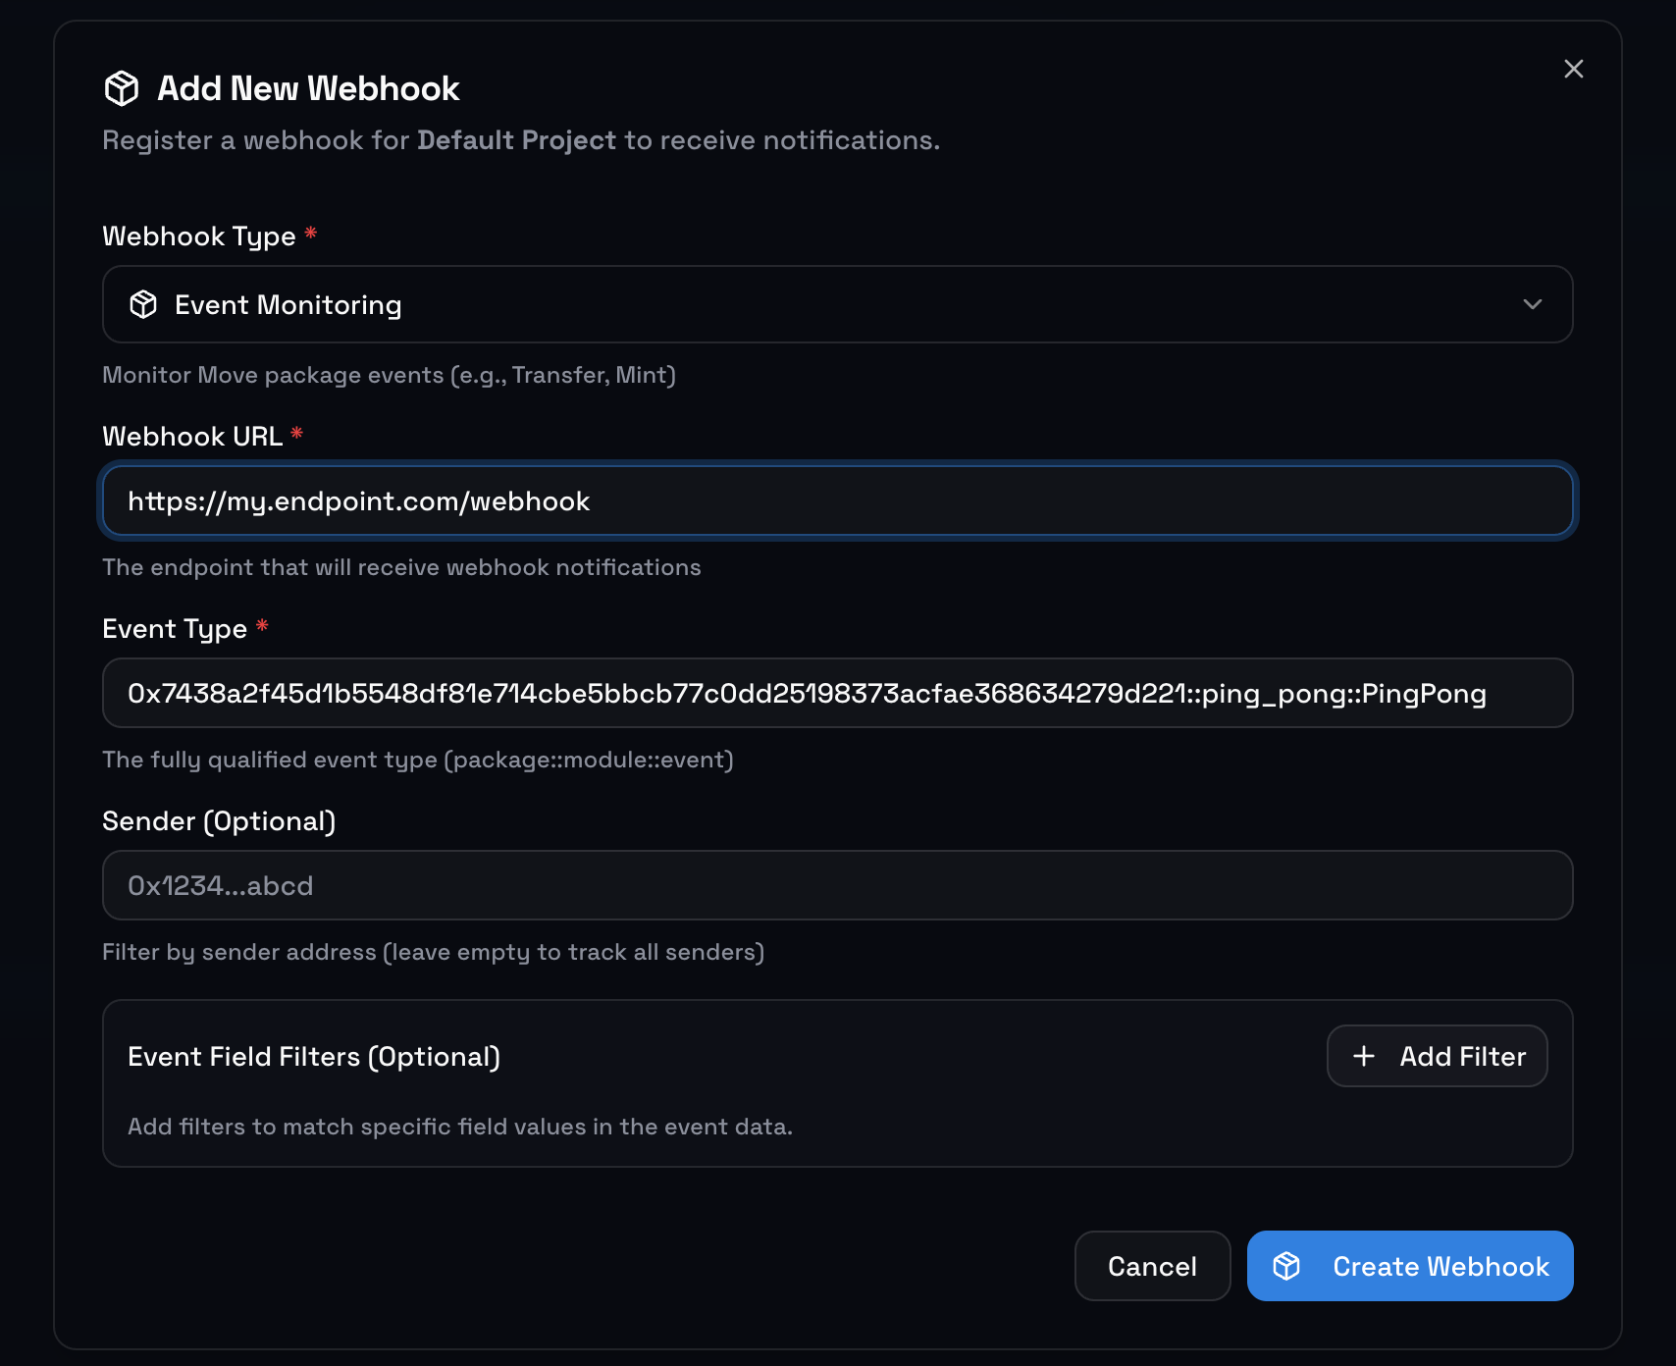
Task: Select the https://my.endpoint.com/webhook URL text
Action: [x=358, y=500]
